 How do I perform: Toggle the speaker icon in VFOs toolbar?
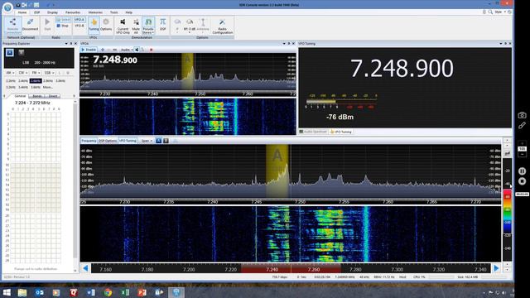coord(137,50)
